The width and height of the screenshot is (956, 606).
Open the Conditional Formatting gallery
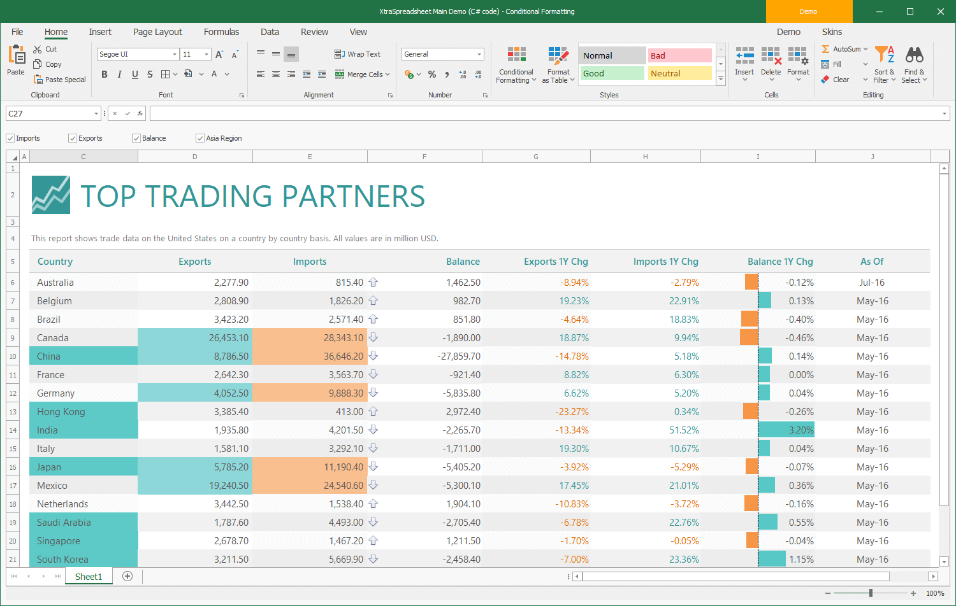click(516, 64)
